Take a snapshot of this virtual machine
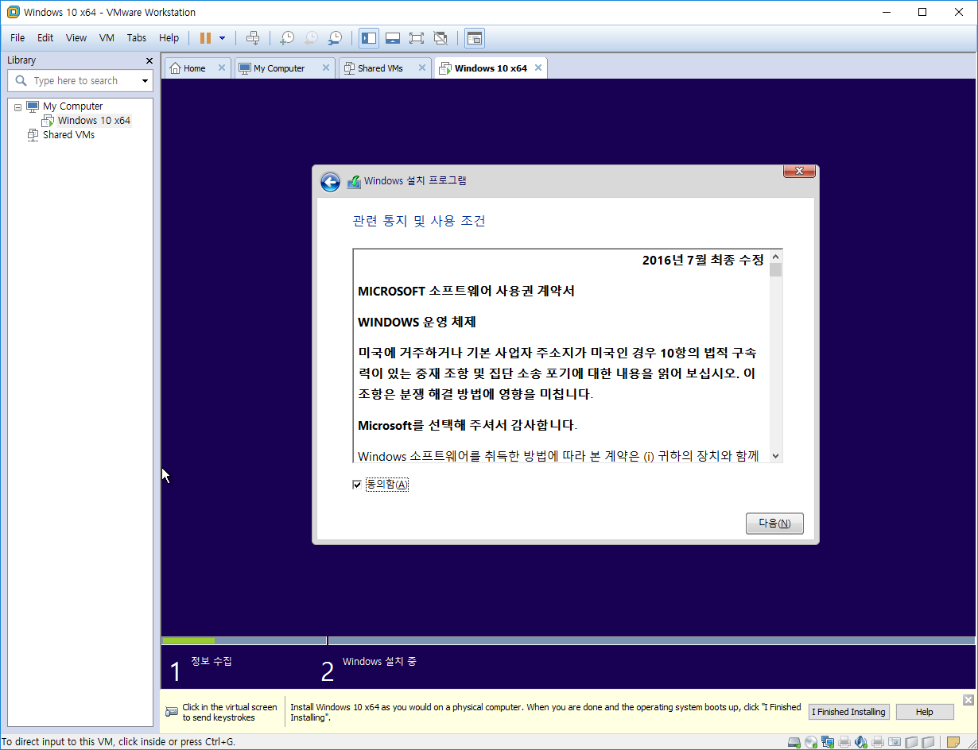Screen dimensions: 978x750 click(x=287, y=37)
